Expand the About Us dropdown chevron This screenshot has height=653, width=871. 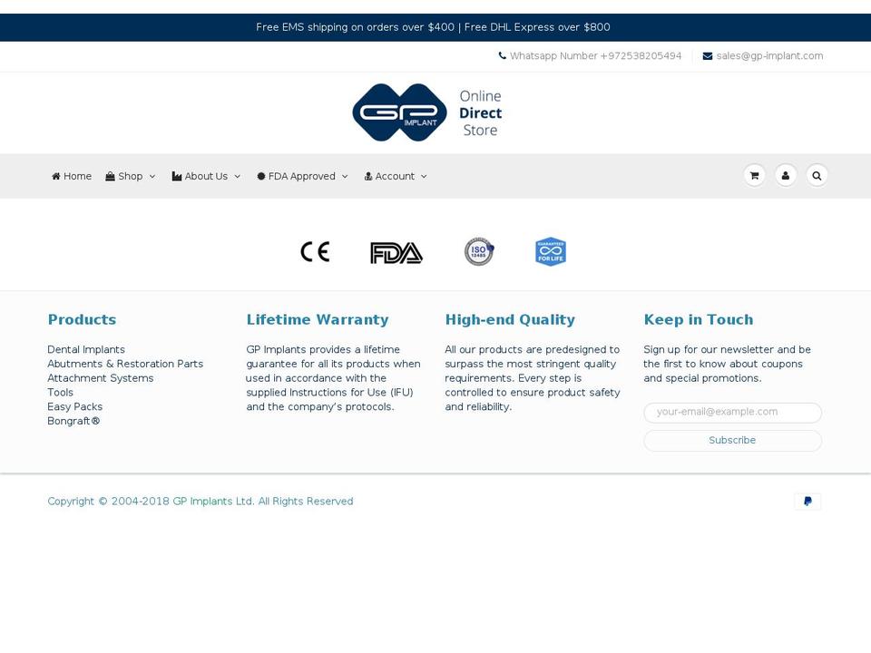click(x=237, y=177)
